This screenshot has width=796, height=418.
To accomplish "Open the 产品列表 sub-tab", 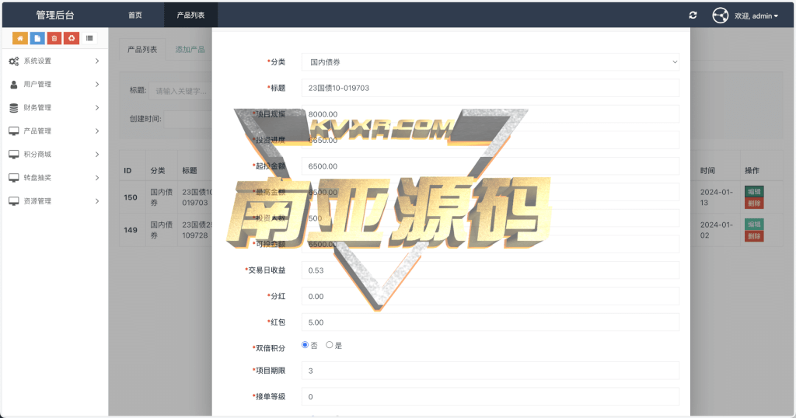I will [x=142, y=49].
